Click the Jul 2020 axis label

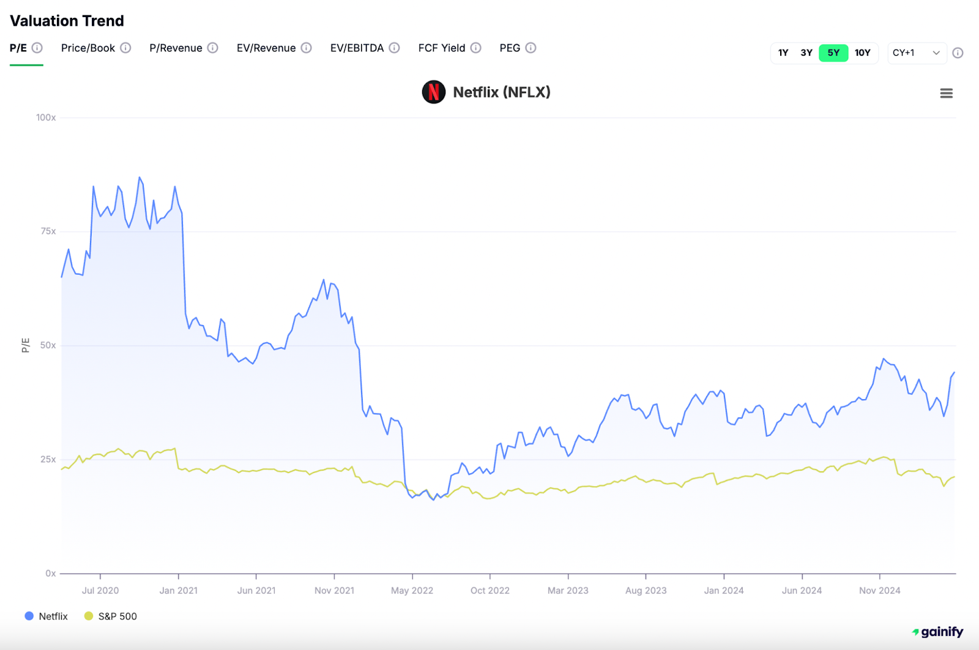coord(100,591)
